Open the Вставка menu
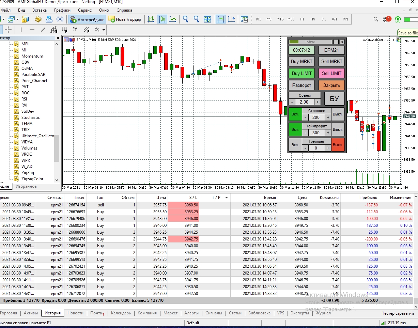The width and height of the screenshot is (418, 328). 40,10
